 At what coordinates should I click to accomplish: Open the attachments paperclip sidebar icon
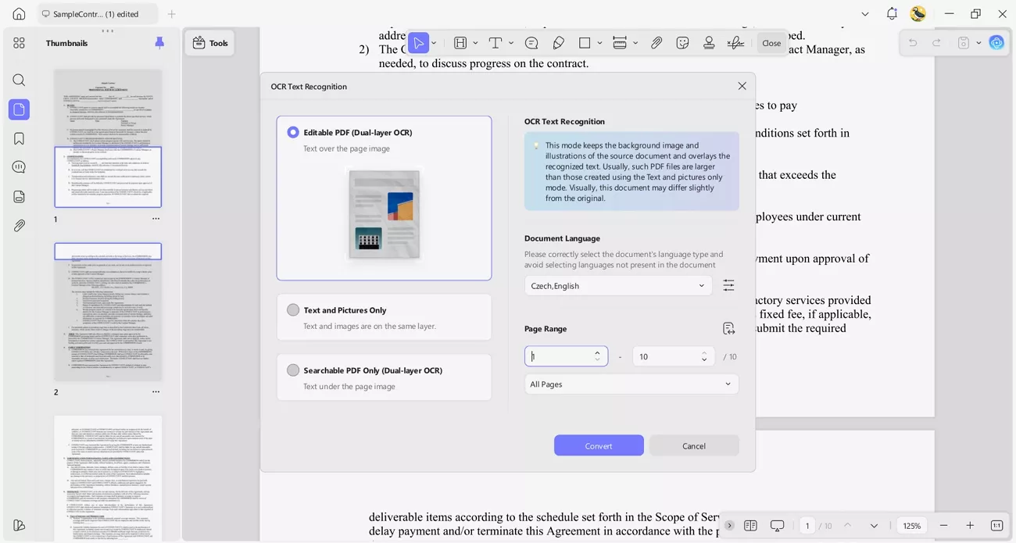point(19,226)
